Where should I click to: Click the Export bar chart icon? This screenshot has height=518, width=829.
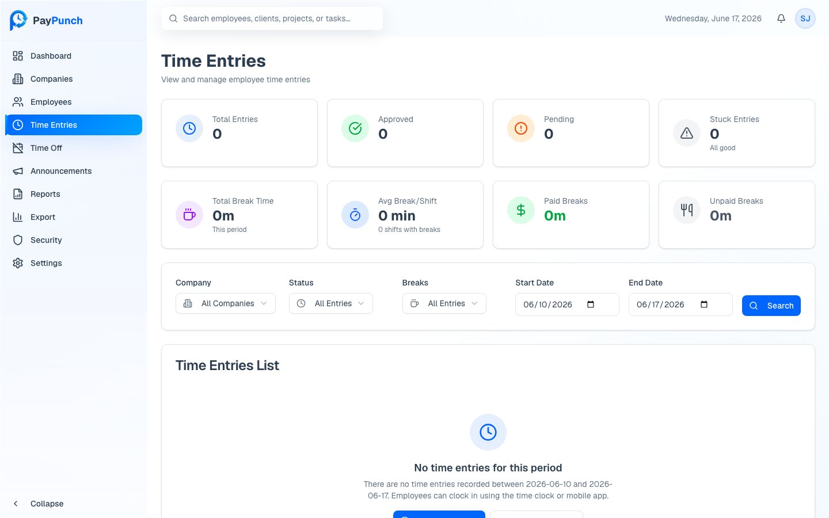click(x=18, y=217)
